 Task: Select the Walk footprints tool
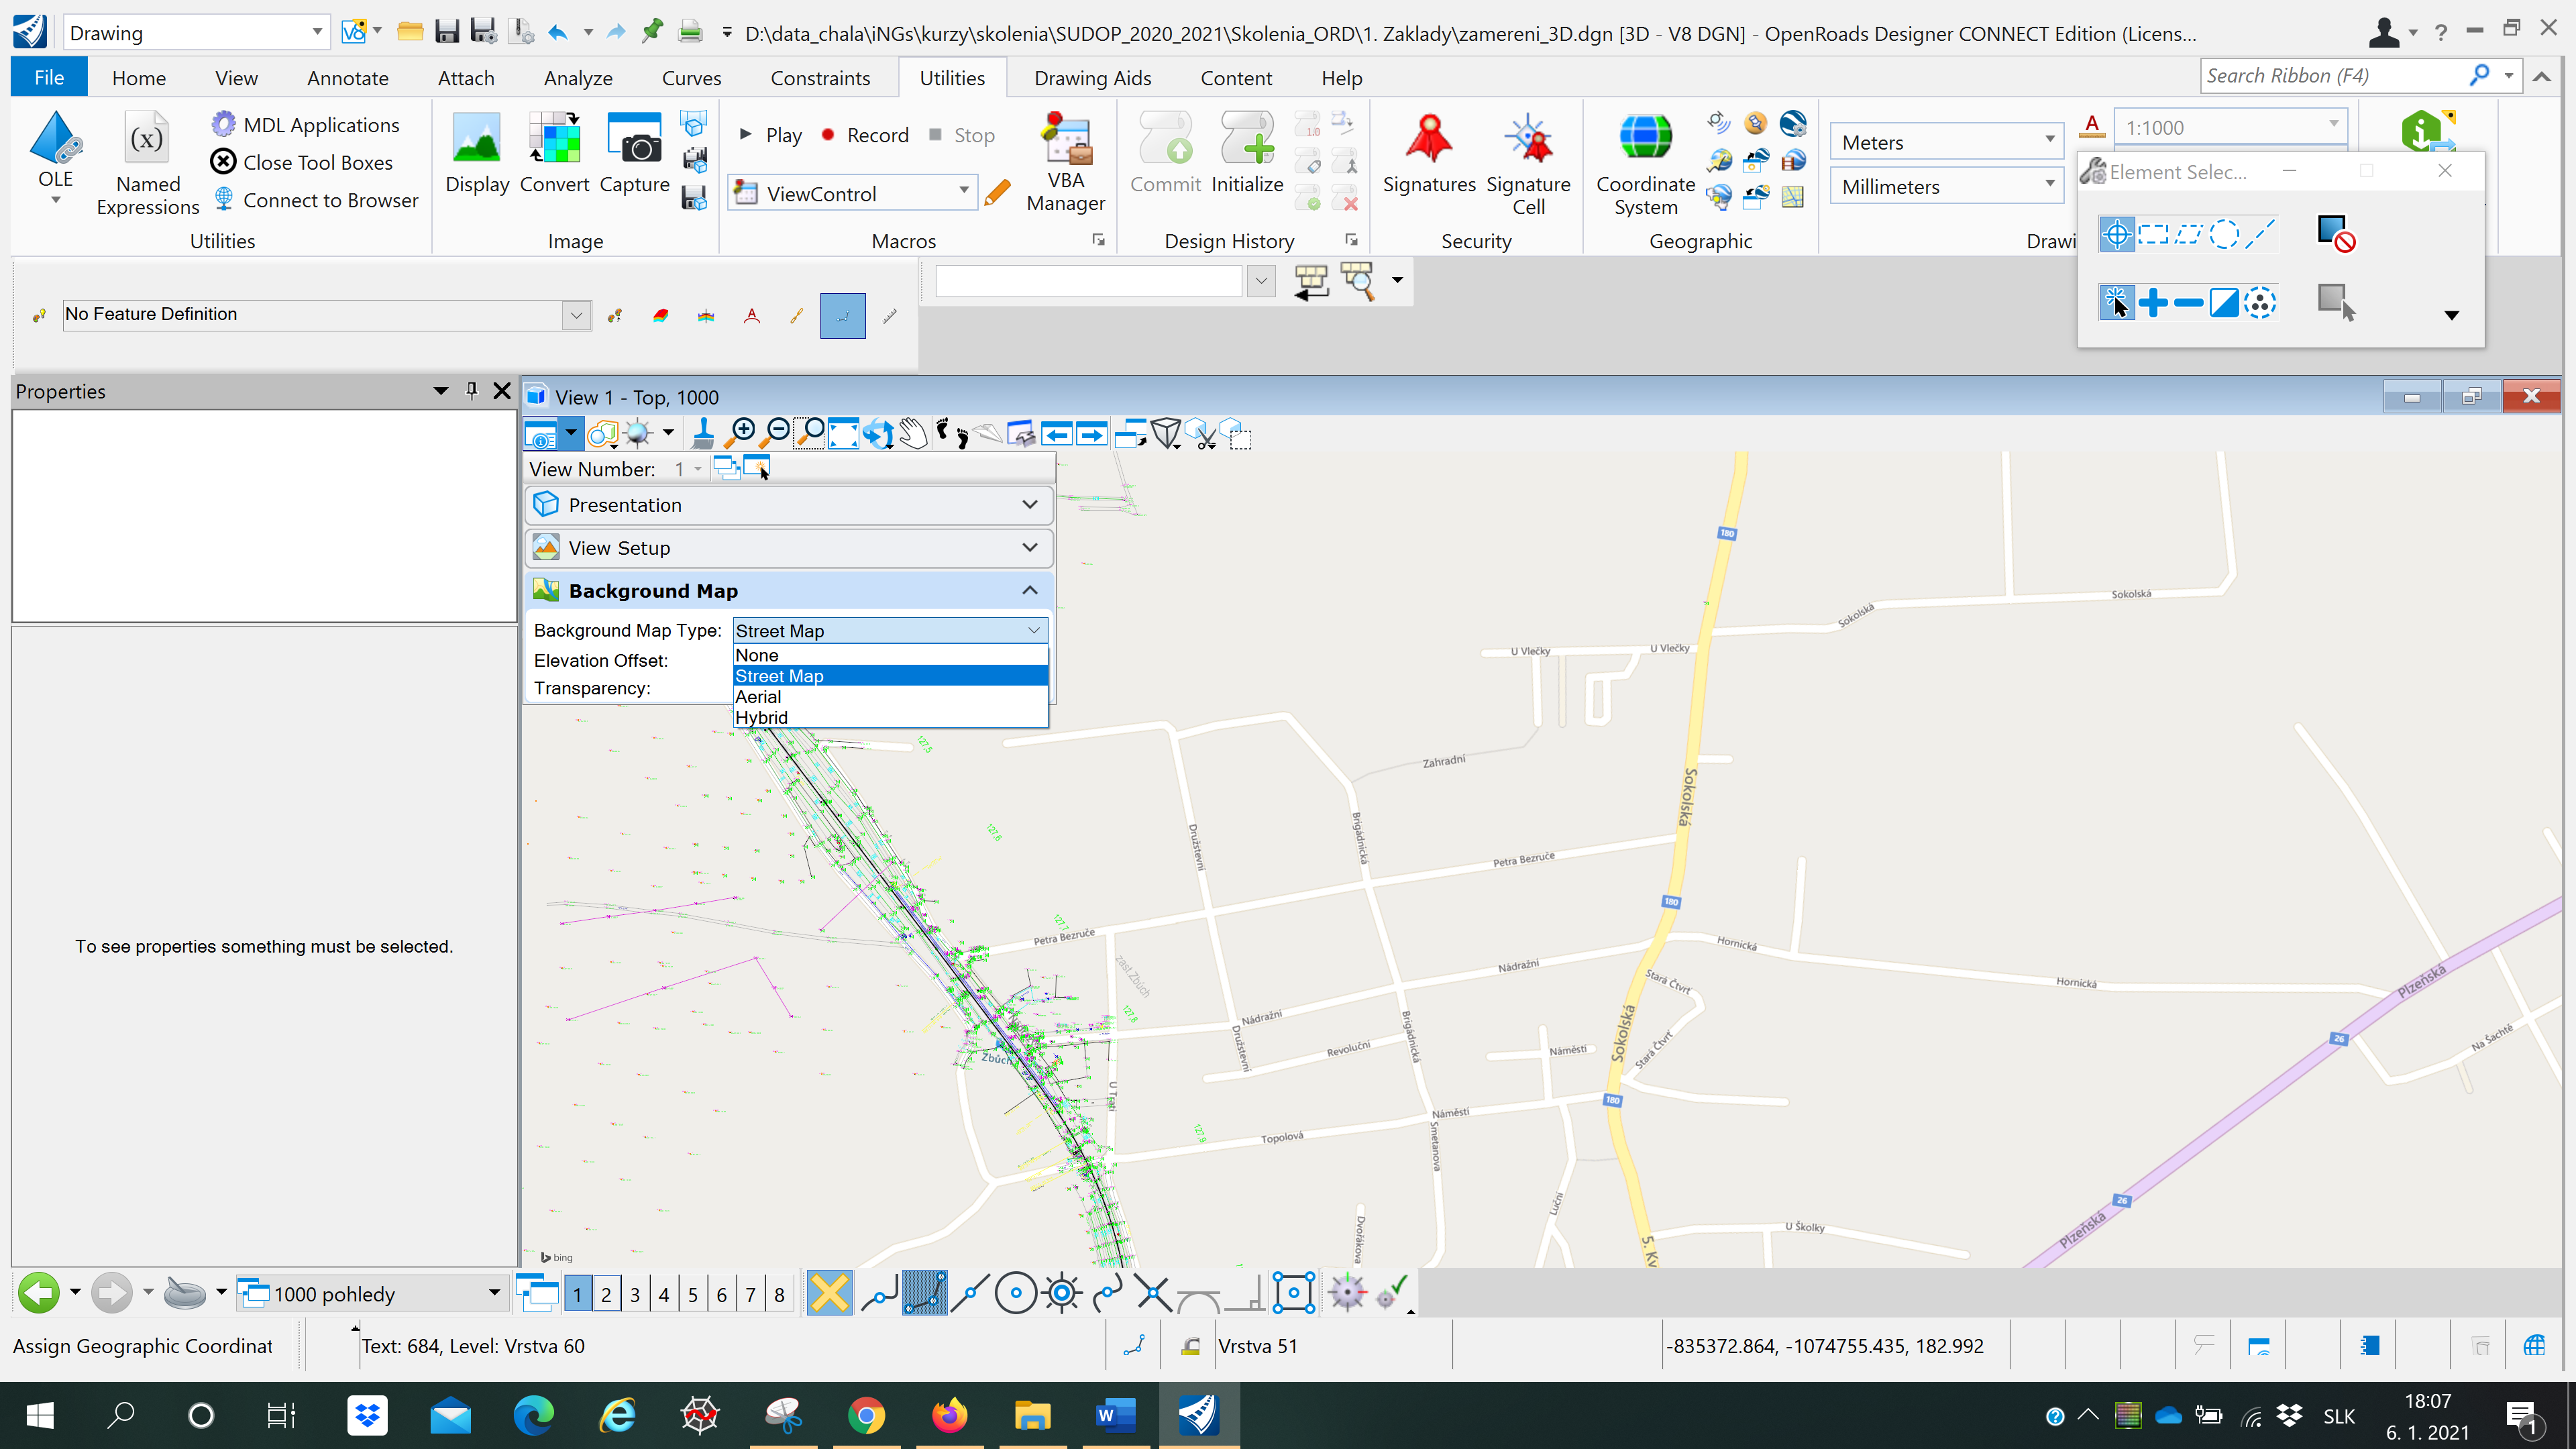click(x=951, y=433)
